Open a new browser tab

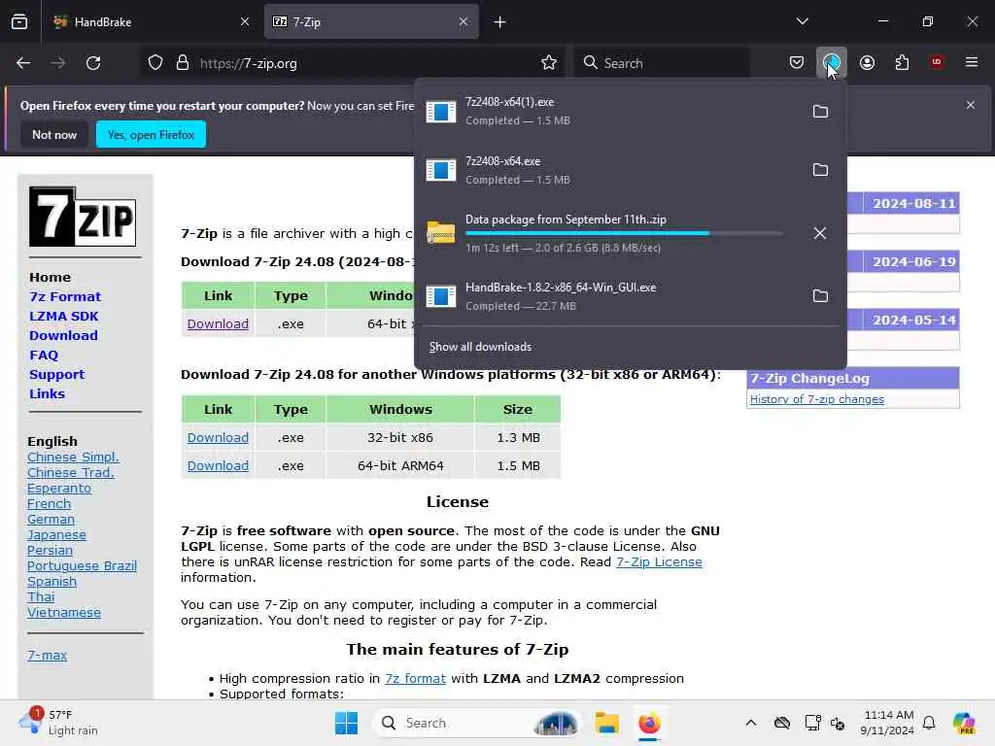500,22
